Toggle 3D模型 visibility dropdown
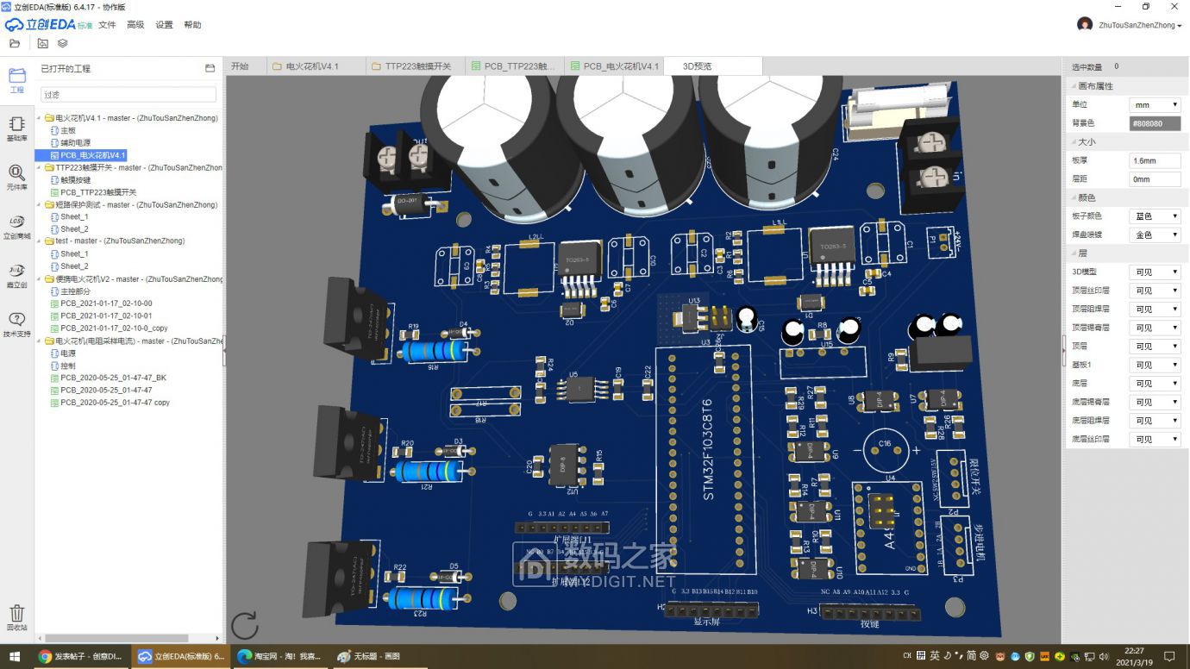 [x=1155, y=272]
